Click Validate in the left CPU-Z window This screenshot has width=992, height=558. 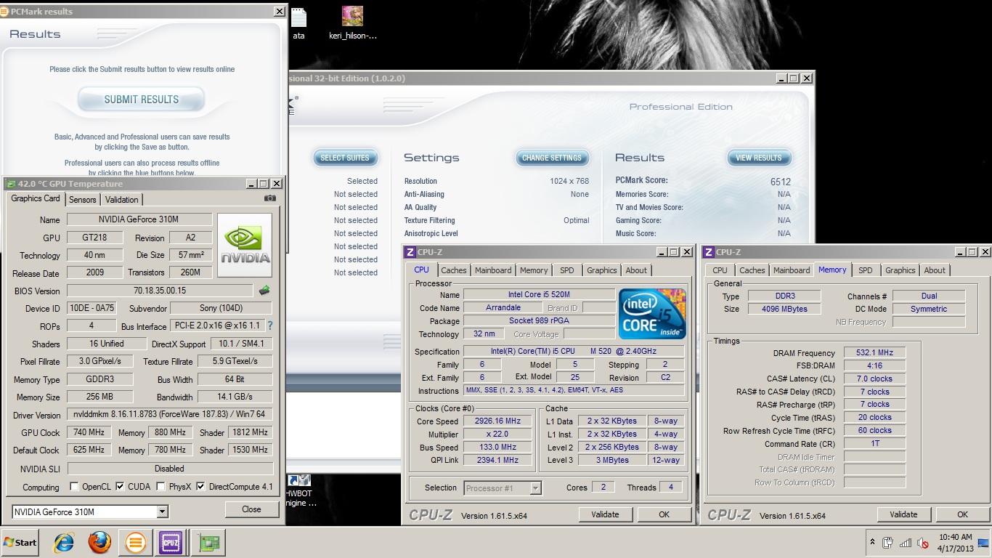[x=605, y=514]
